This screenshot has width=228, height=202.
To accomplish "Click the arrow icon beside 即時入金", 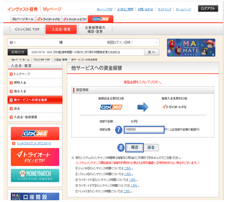I will tap(11, 83).
